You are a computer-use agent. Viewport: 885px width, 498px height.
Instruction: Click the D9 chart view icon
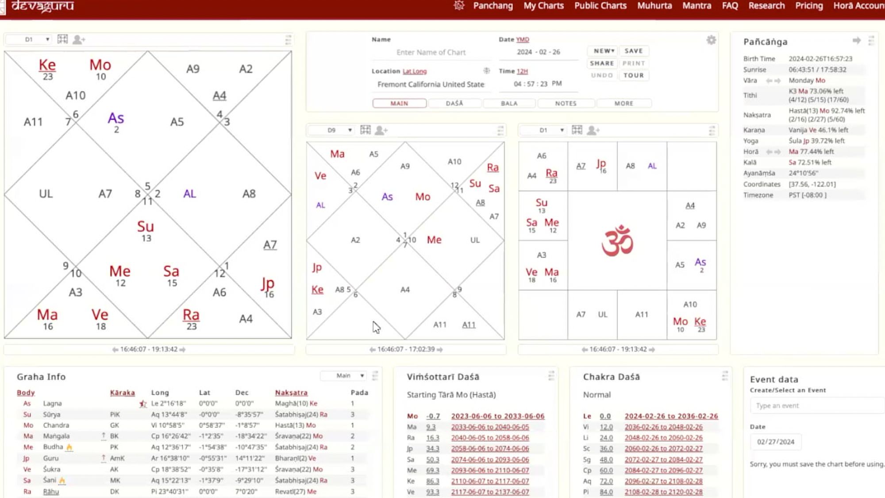pos(365,130)
